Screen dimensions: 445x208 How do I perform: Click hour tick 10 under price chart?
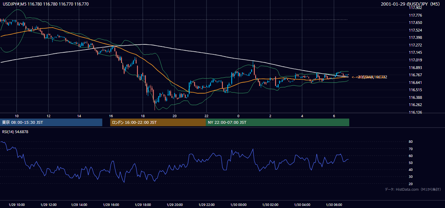pos(17,116)
